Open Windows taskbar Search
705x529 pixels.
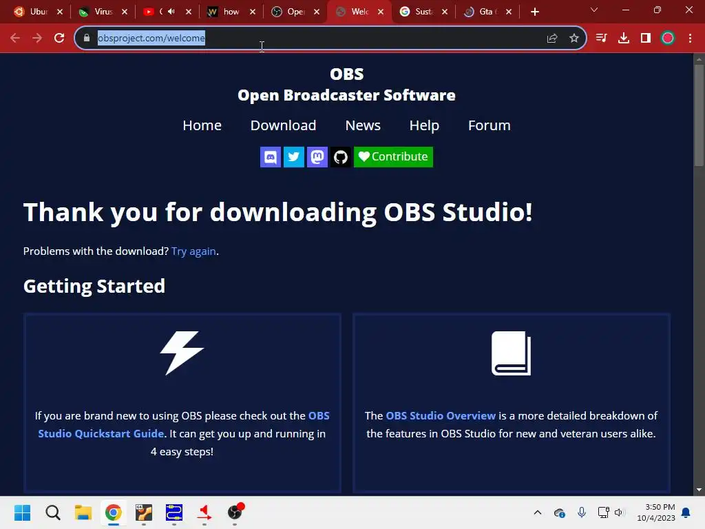(52, 512)
